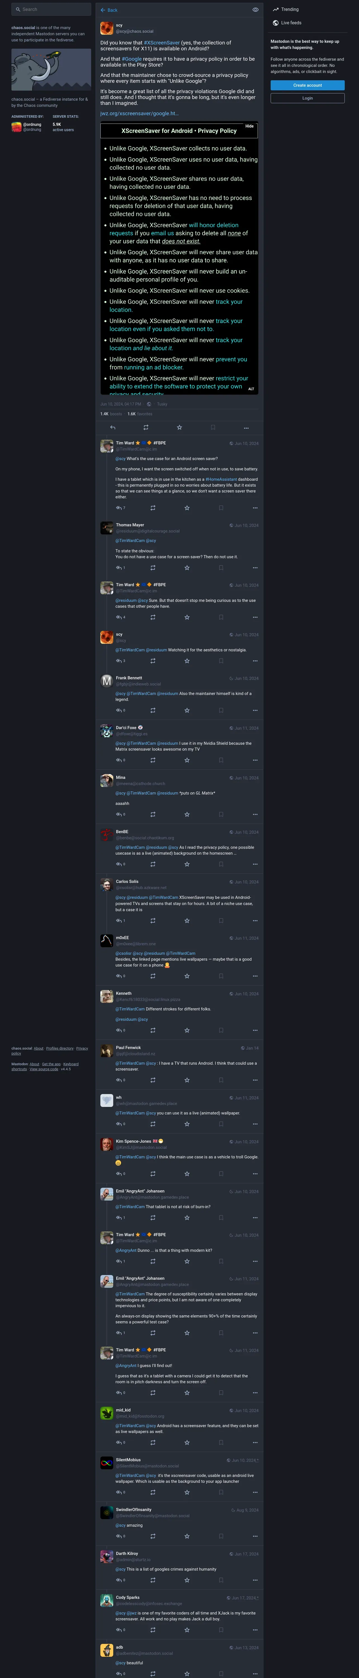
Task: Bookmark scy's main XScreenSaver post
Action: [x=212, y=427]
